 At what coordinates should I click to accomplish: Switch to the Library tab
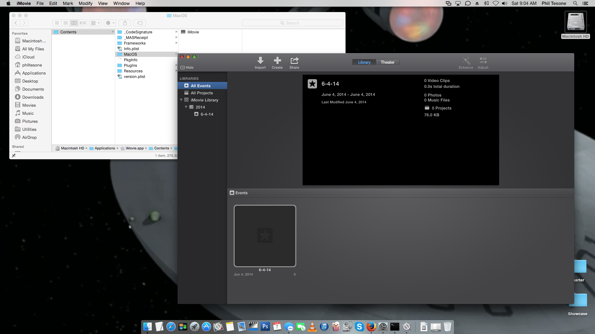click(x=364, y=62)
